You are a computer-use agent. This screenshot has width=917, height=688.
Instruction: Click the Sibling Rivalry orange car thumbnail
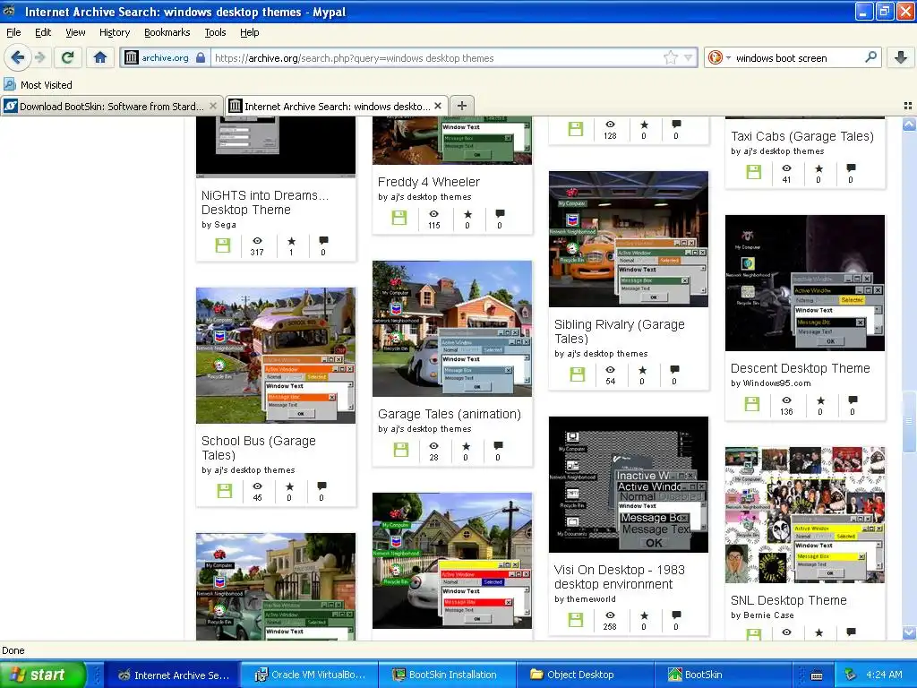[x=628, y=239]
